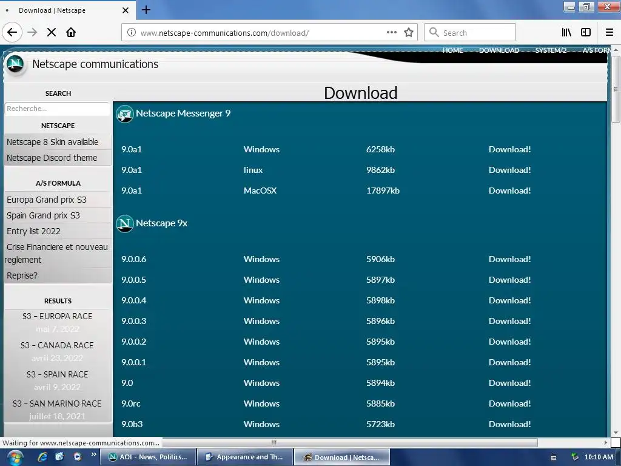Toggle the browser sidebar
The image size is (621, 466).
click(586, 33)
